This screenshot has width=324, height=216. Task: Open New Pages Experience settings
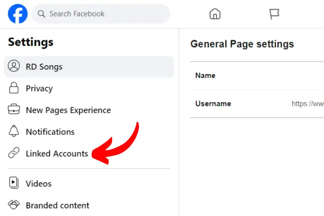click(89, 110)
